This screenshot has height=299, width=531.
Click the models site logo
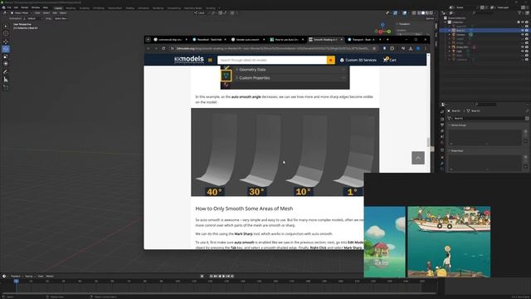tap(189, 60)
